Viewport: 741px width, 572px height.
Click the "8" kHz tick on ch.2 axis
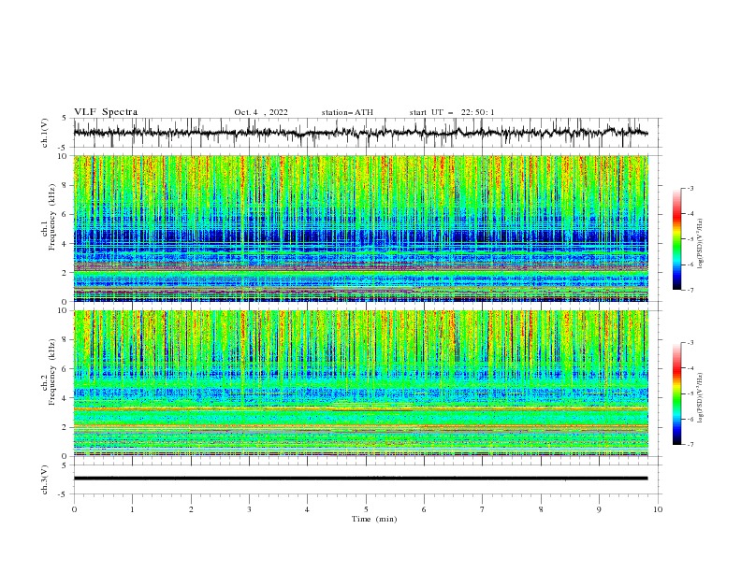tap(66, 340)
